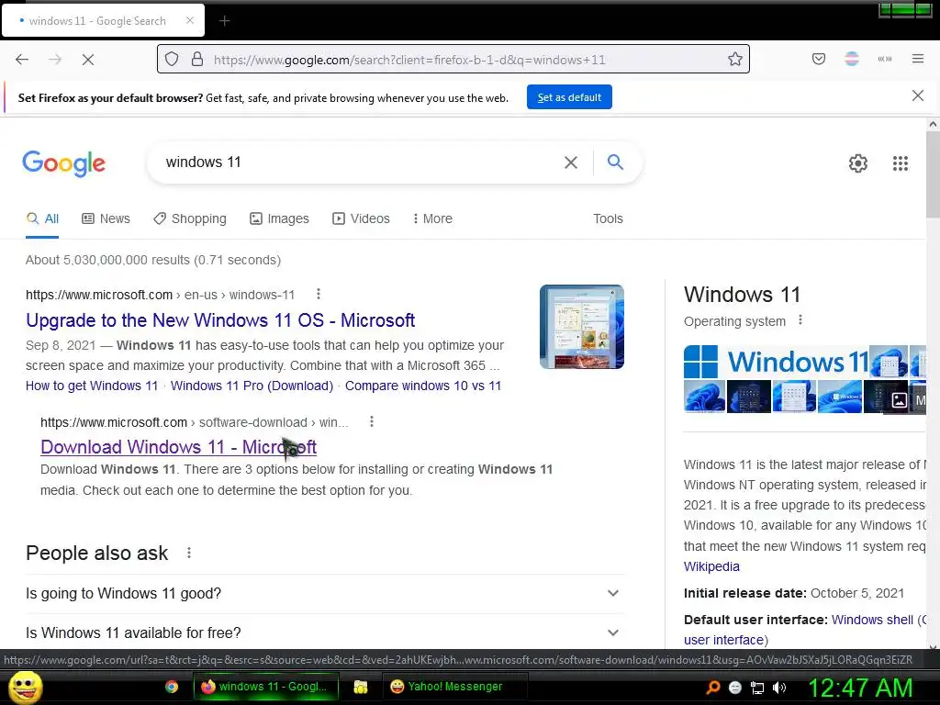View site security via padlock icon
This screenshot has height=705, width=940.
(197, 60)
